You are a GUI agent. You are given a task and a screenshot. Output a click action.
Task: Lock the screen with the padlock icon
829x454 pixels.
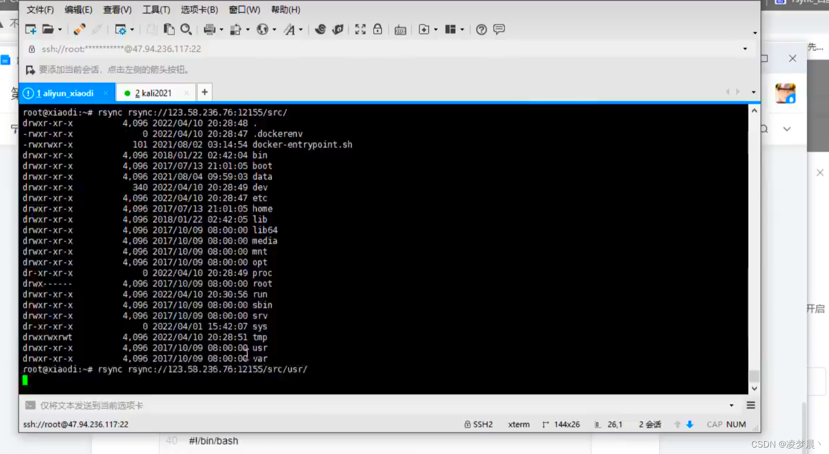tap(377, 29)
